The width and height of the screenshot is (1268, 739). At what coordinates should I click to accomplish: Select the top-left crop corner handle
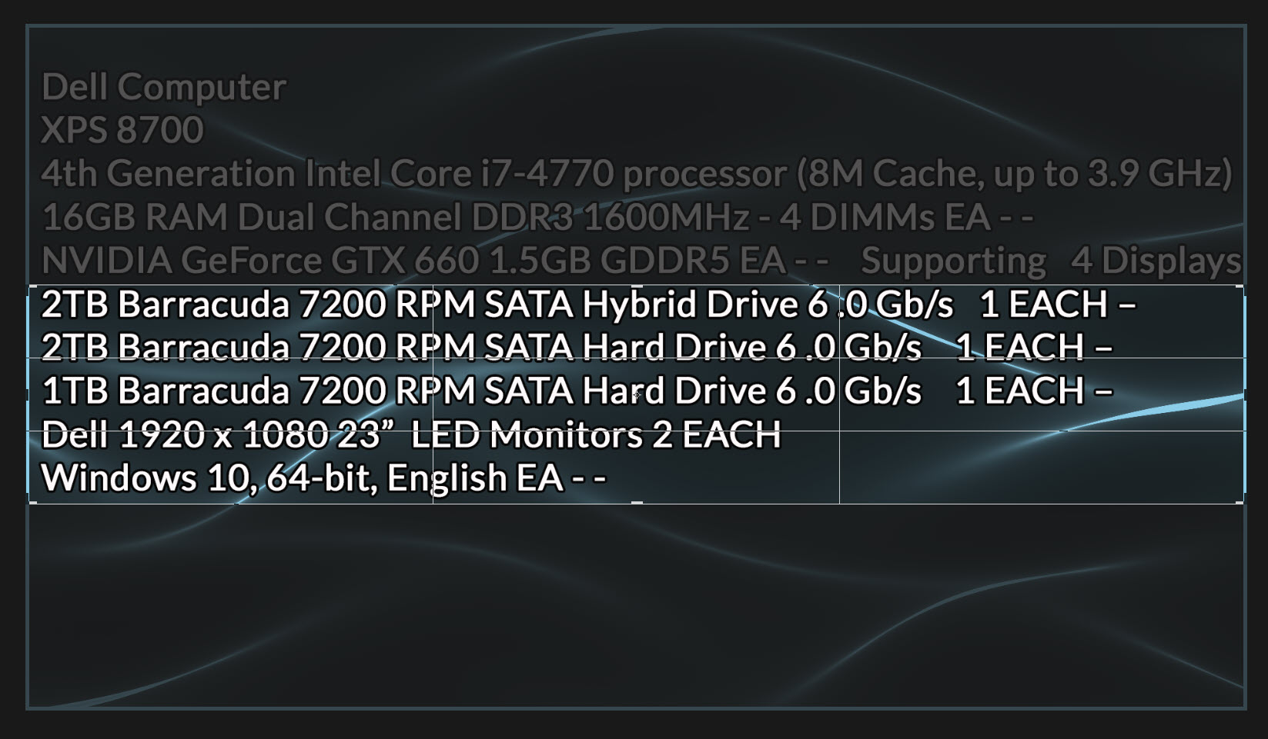(x=31, y=288)
